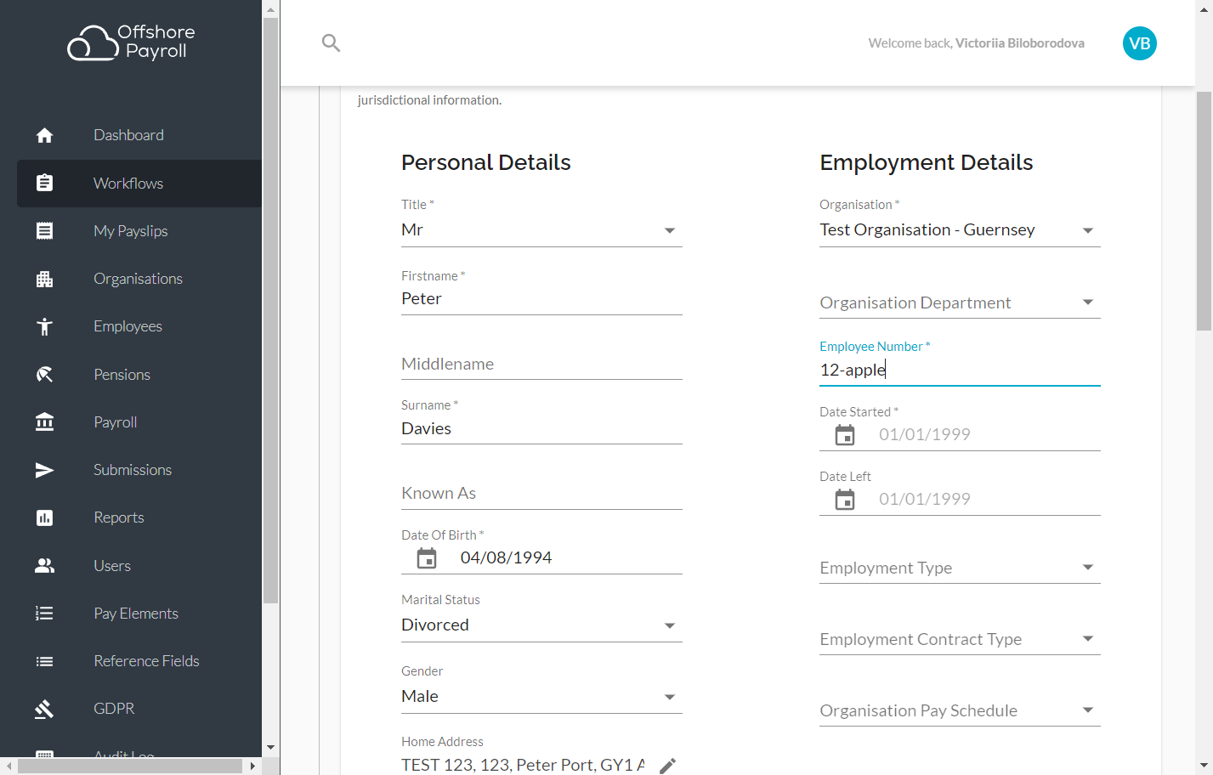Viewport: 1213px width, 775px height.
Task: Open Organisations menu item
Action: 139,279
